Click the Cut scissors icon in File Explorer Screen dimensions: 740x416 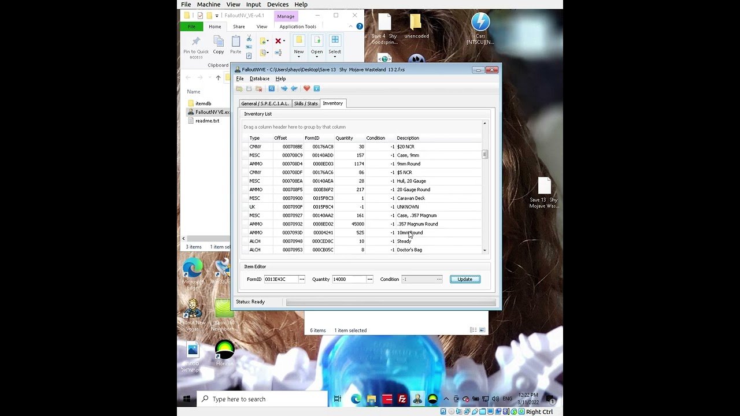249,39
